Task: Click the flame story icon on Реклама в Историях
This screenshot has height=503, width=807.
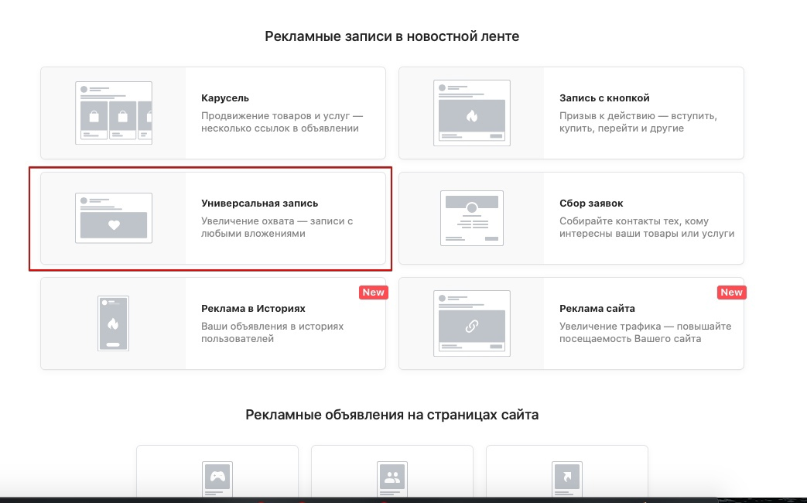Action: click(113, 322)
